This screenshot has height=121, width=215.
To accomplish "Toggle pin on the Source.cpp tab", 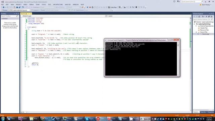I will (29, 14).
